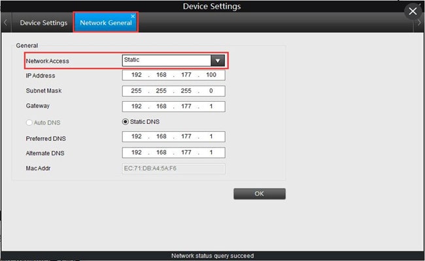Select the Static DNS radio button
The width and height of the screenshot is (425, 261).
pos(125,122)
